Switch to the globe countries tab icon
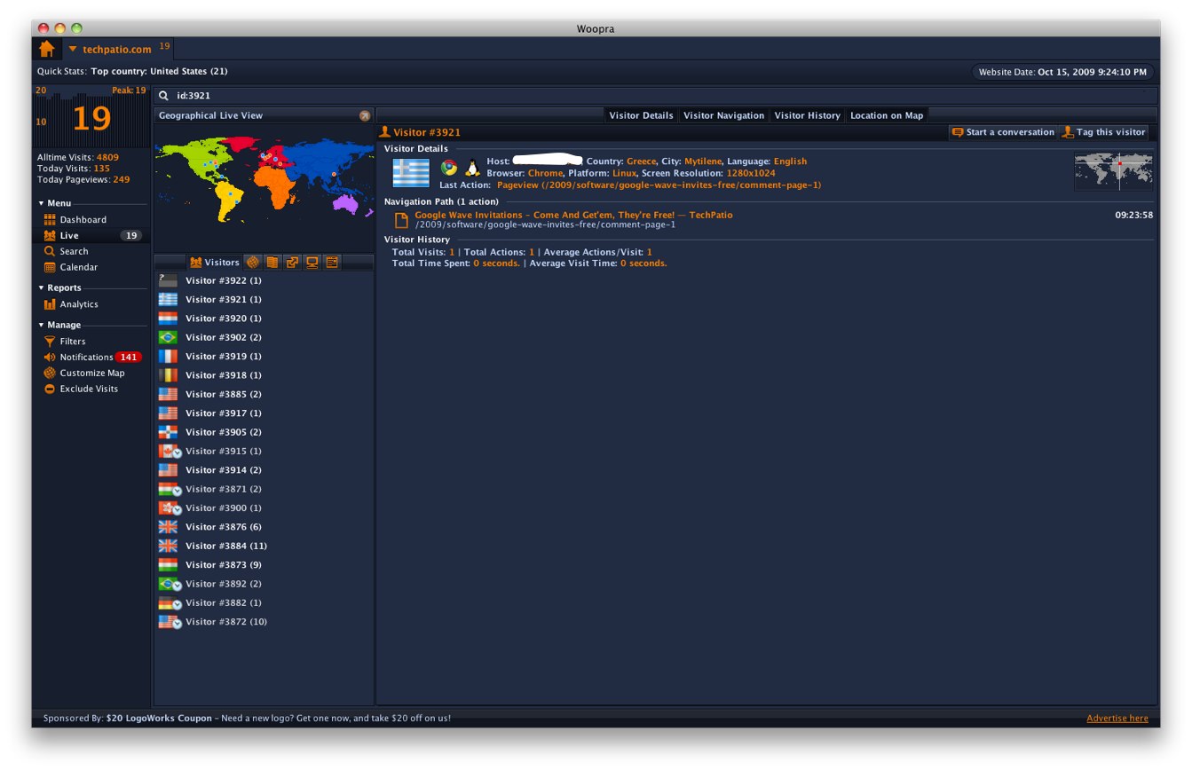 (253, 263)
